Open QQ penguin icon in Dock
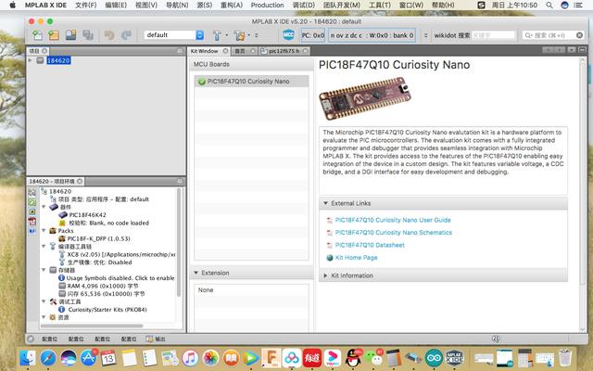Screen dimensions: 593x371 pos(354,358)
